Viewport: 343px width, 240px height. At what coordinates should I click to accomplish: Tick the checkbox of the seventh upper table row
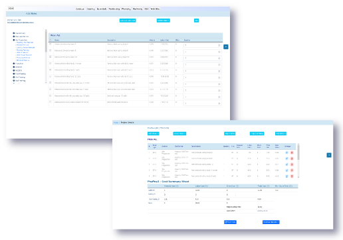51,83
